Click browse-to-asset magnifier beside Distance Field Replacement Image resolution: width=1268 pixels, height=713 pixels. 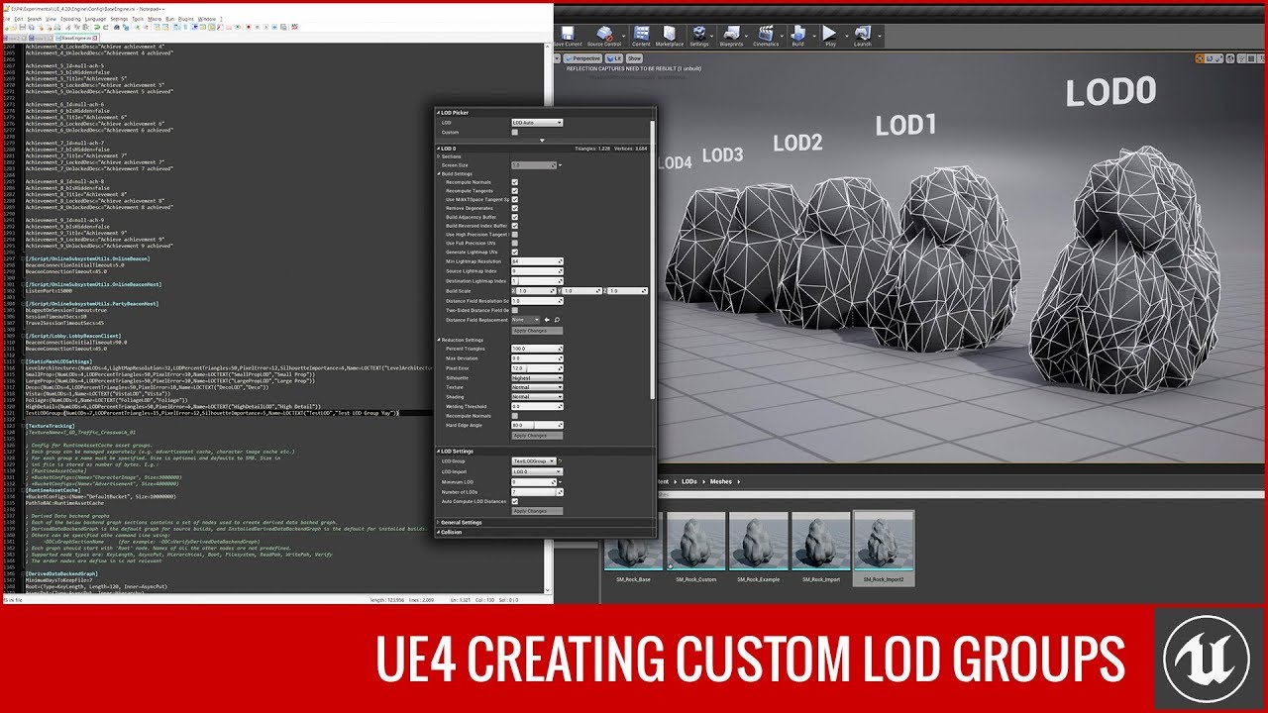point(558,320)
